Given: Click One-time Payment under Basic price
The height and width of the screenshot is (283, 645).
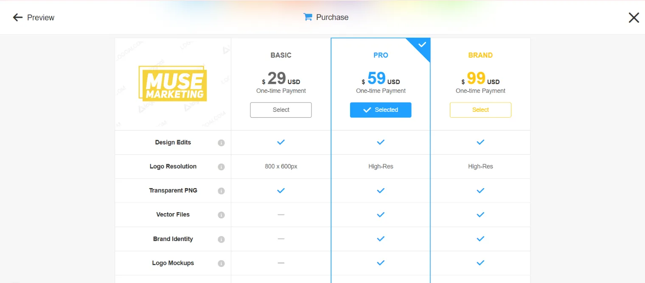Looking at the screenshot, I should [281, 91].
